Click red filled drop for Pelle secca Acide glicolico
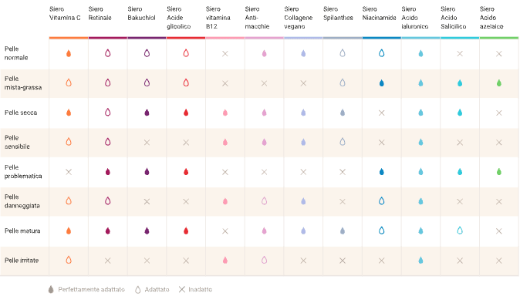 186,113
